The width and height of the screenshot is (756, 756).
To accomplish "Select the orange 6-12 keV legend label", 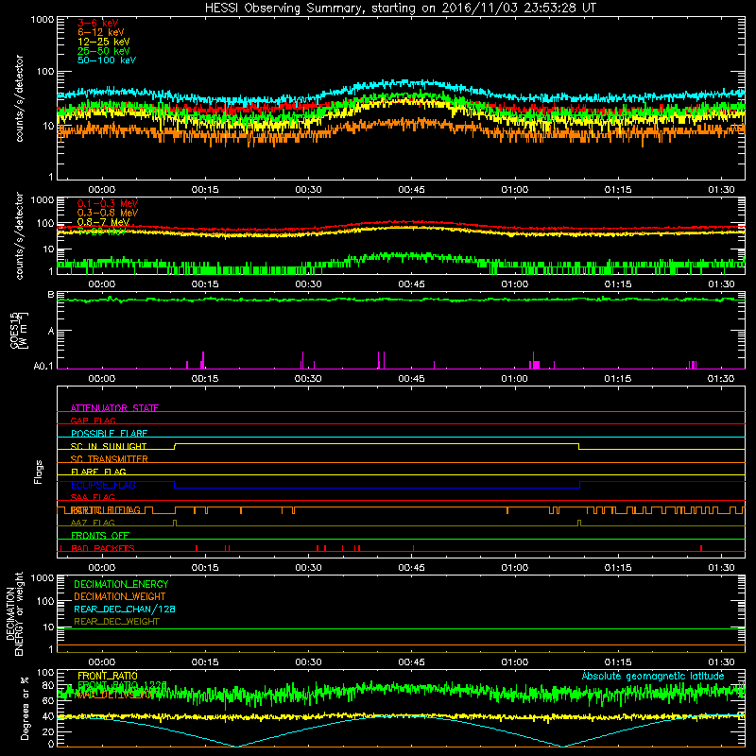I will click(101, 32).
